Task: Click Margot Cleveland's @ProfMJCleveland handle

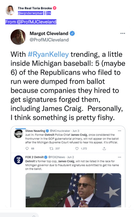Action: pyautogui.click(x=49, y=40)
